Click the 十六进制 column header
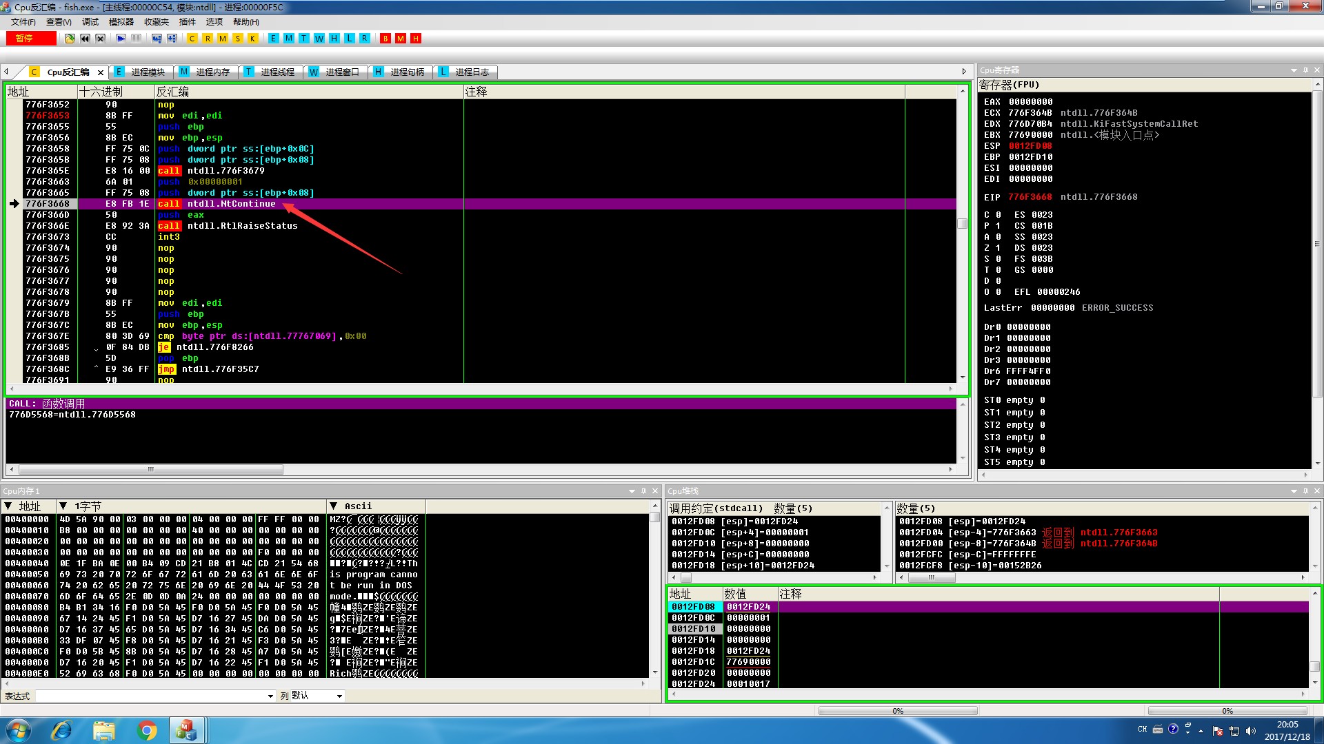Viewport: 1324px width, 744px height. pos(116,92)
